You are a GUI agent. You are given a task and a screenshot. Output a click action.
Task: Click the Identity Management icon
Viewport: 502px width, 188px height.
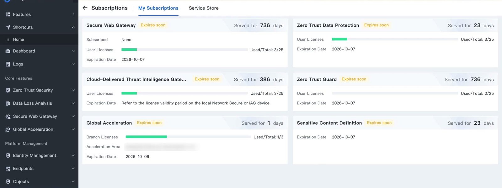pos(8,155)
